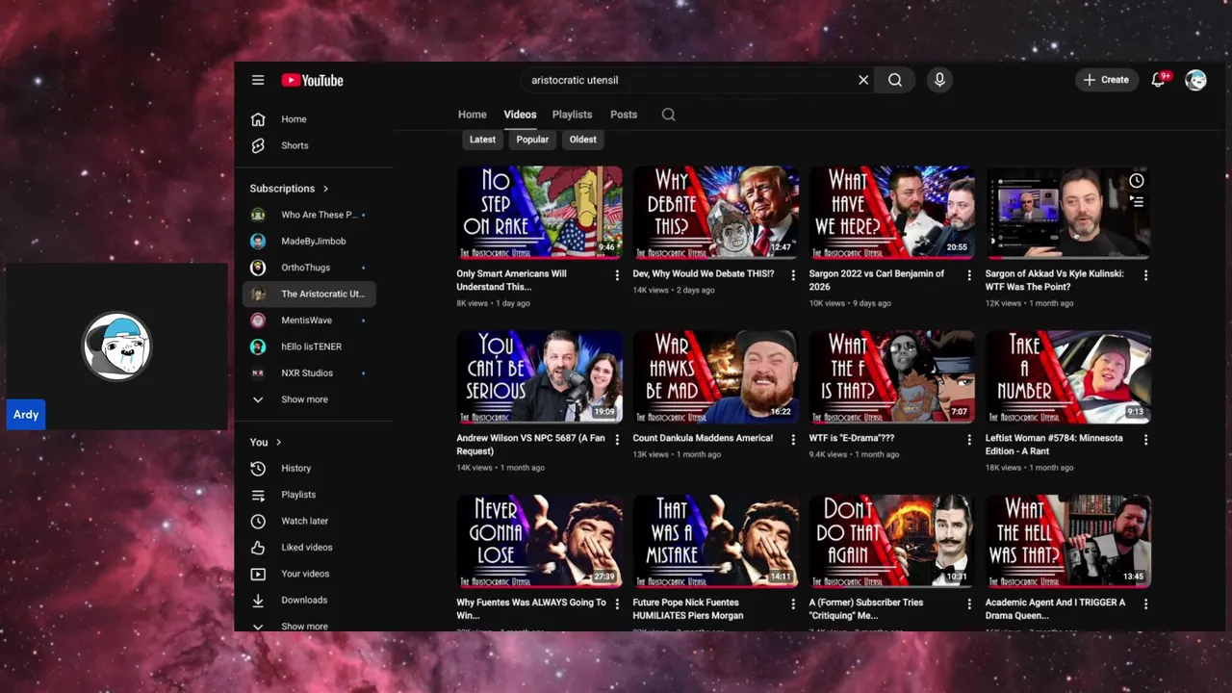Activate voice search microphone

pos(939,80)
